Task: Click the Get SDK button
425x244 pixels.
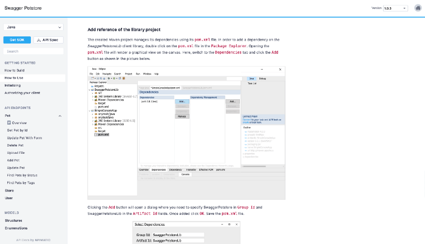Action: pos(17,40)
